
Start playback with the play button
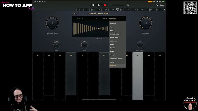click(99, 5)
